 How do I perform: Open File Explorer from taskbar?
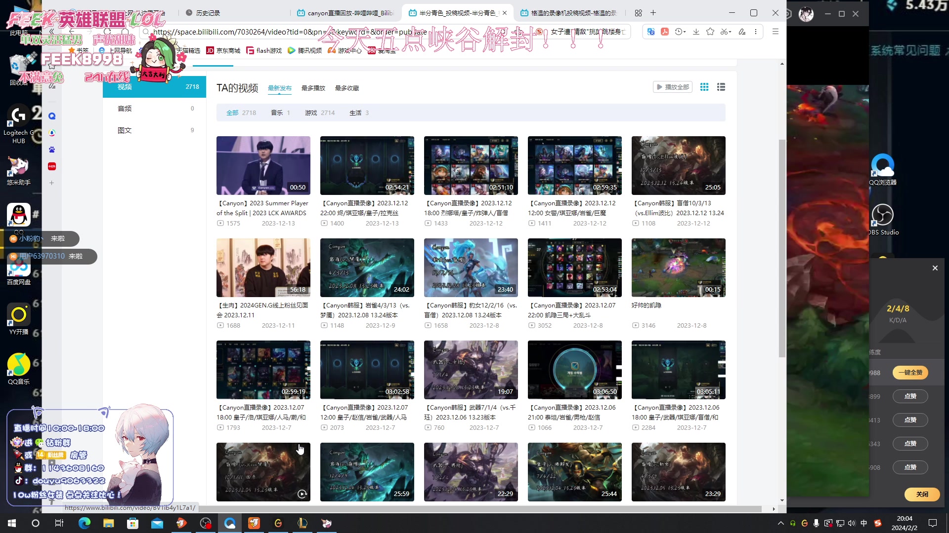[109, 523]
